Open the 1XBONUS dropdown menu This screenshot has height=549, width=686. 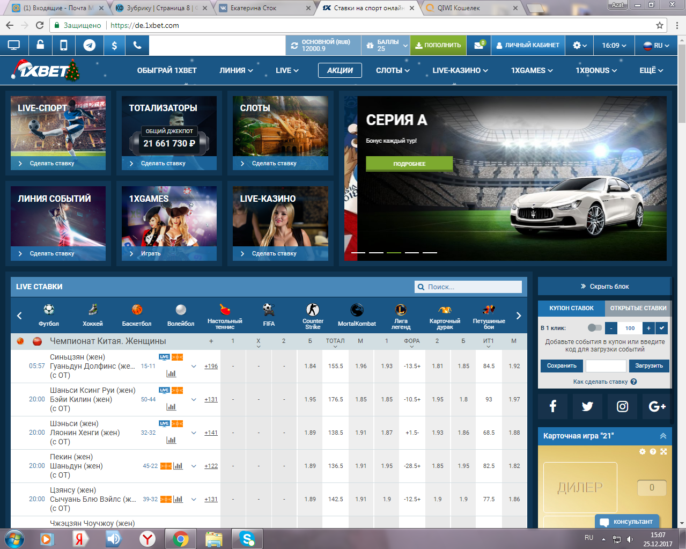pyautogui.click(x=596, y=70)
